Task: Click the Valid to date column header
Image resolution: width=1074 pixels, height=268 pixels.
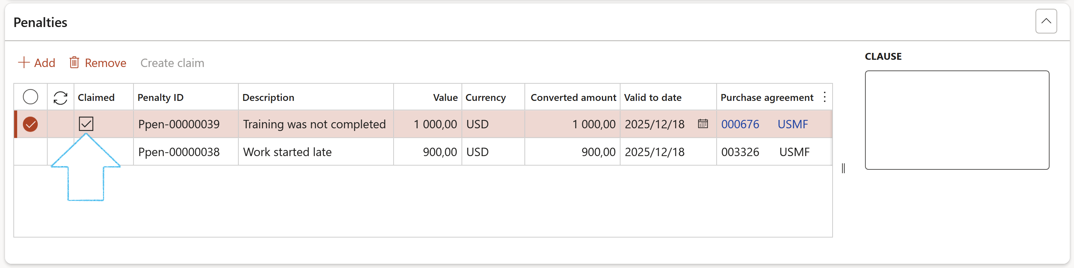Action: tap(653, 98)
